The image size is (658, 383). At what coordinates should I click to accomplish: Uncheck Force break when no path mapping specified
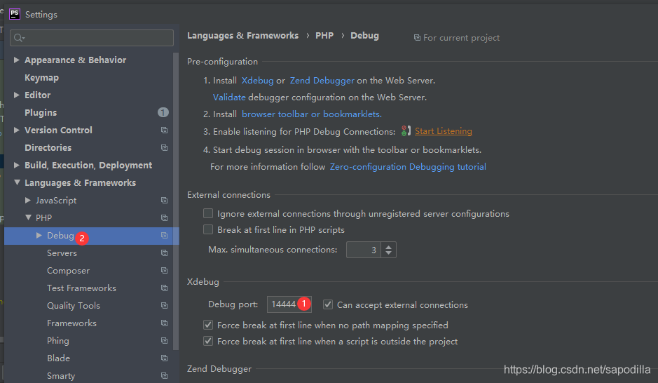click(x=208, y=325)
